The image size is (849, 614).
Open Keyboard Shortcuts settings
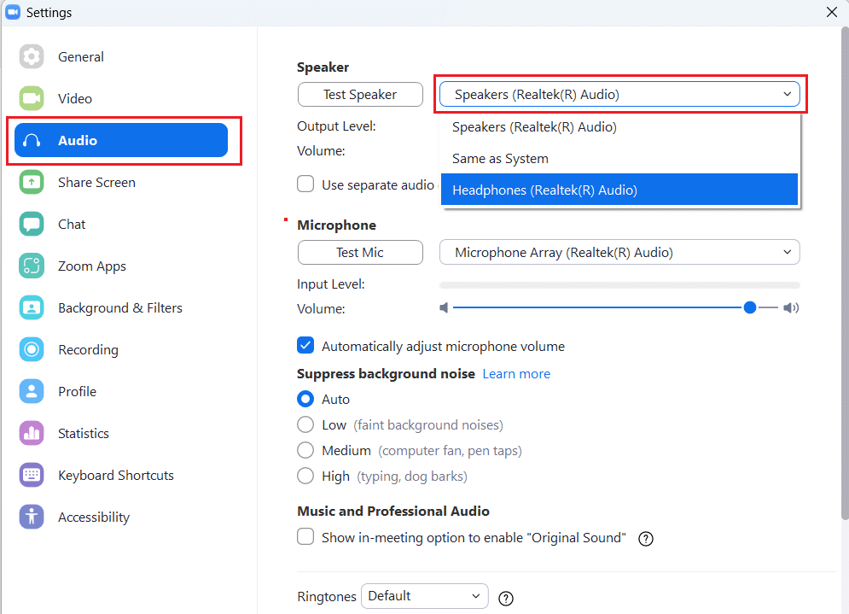click(116, 476)
